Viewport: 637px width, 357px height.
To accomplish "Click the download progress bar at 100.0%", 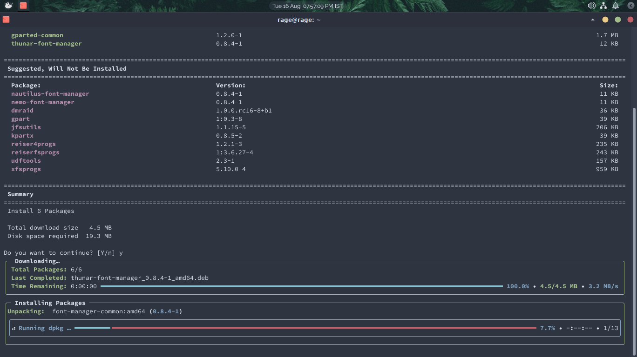I will click(x=302, y=286).
